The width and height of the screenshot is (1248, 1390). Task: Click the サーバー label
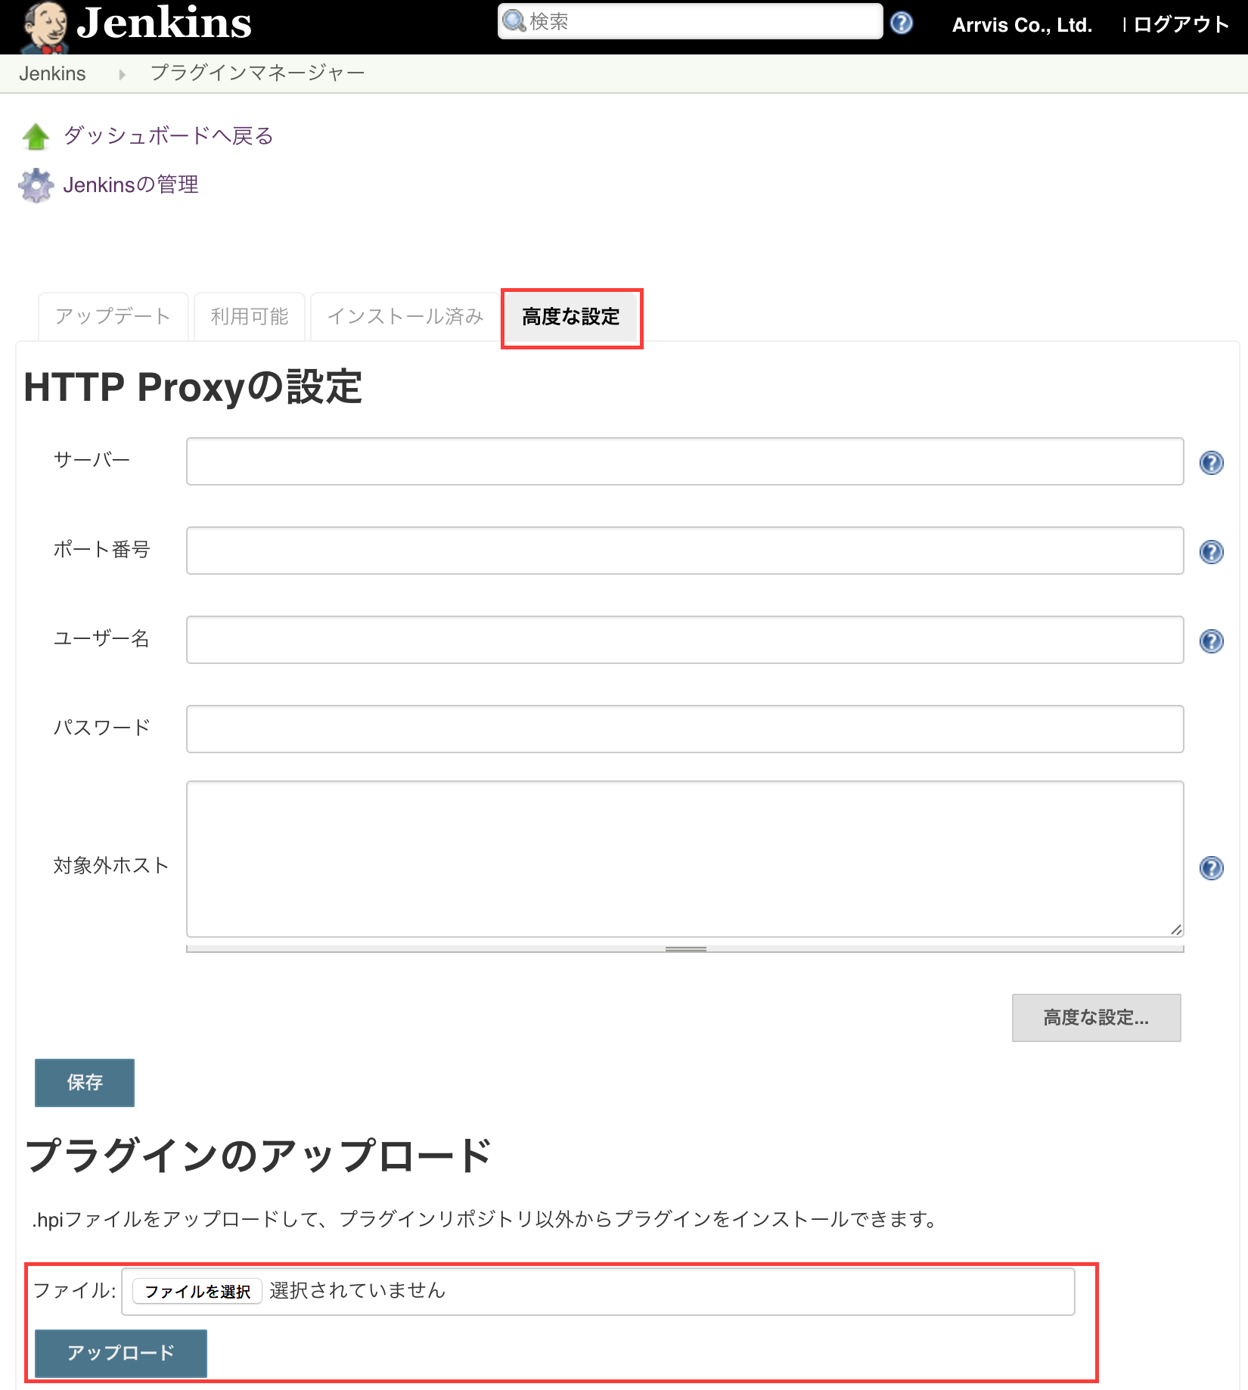pyautogui.click(x=92, y=460)
